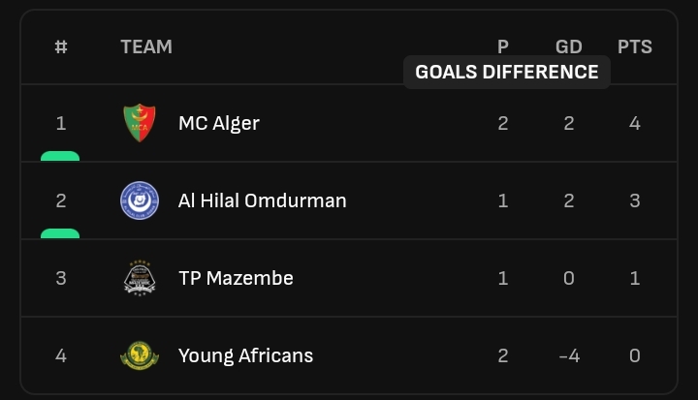Click Young Africans' goal difference -4
This screenshot has width=698, height=400.
click(569, 355)
